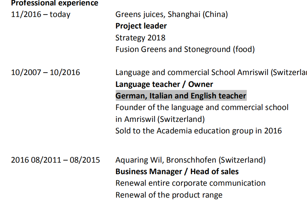Click the "10/2007 – 10/2016" date range
Image resolution: width=307 pixels, height=202 pixels.
coord(46,72)
